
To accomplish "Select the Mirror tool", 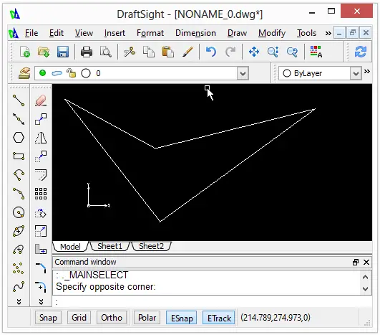I will [41, 138].
